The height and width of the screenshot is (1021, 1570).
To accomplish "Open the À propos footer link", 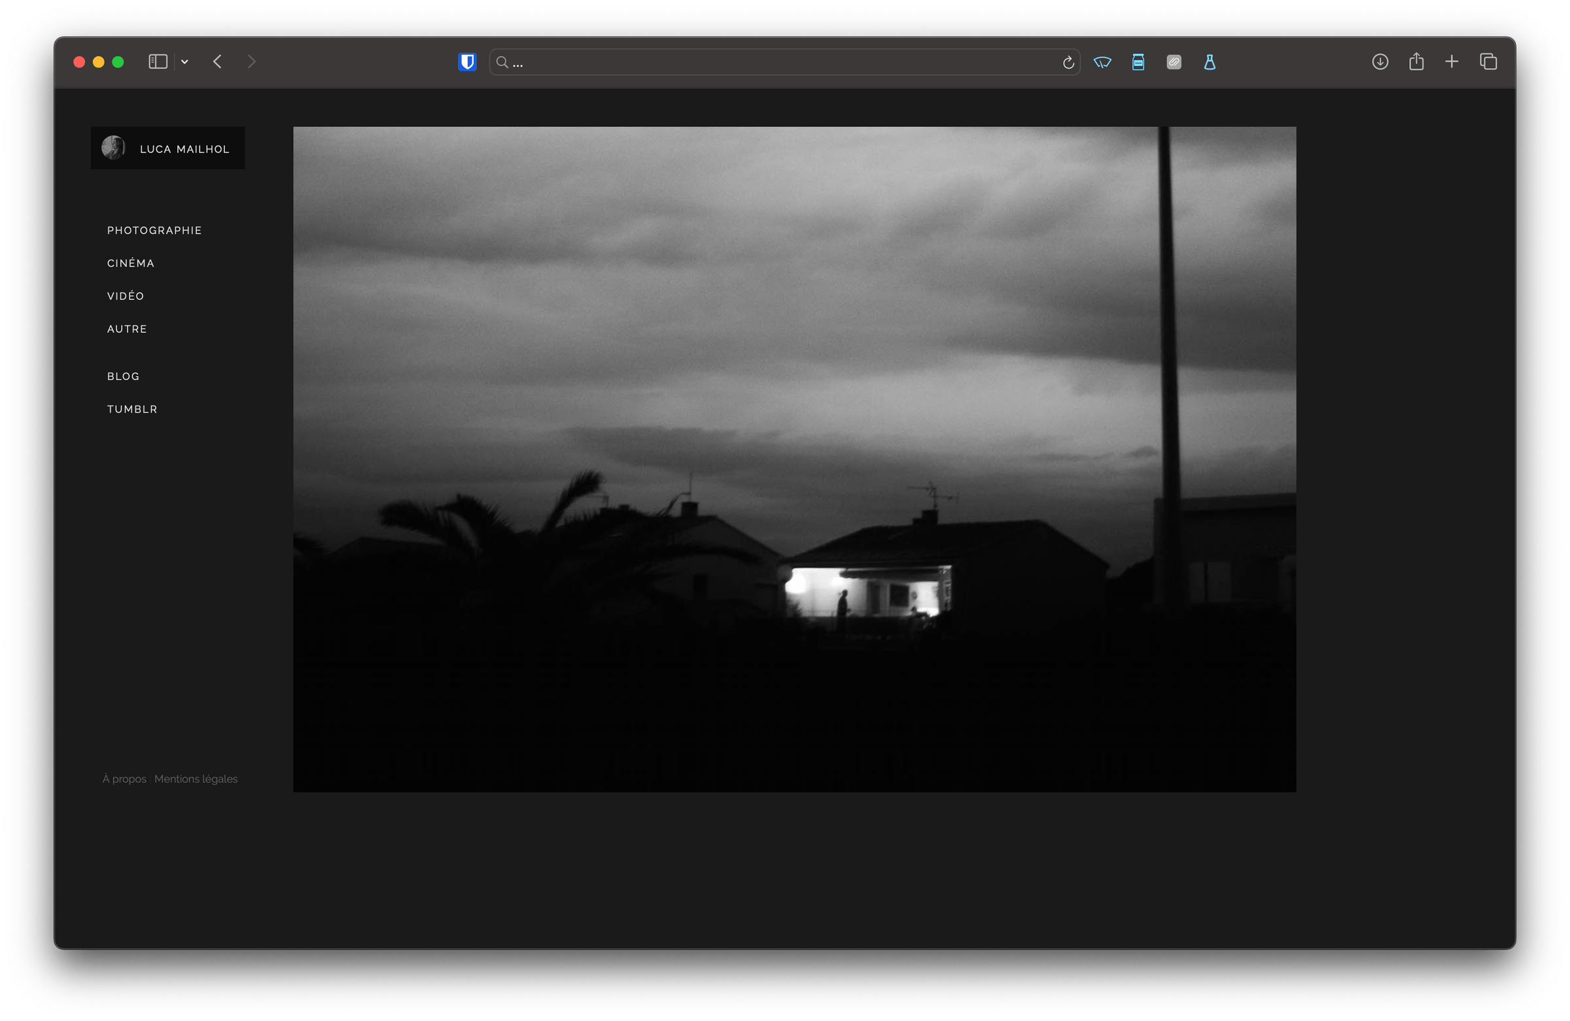I will point(124,779).
